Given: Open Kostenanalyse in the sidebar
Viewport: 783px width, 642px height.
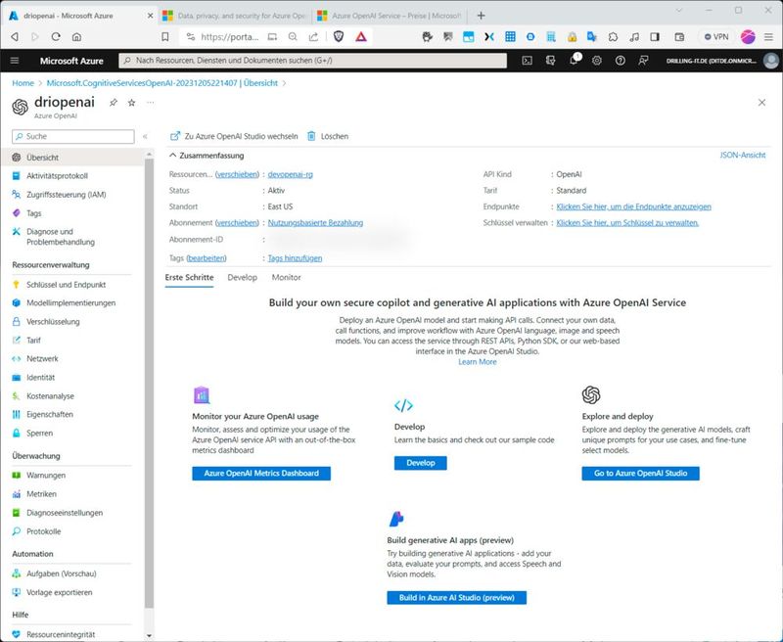Looking at the screenshot, I should [50, 396].
